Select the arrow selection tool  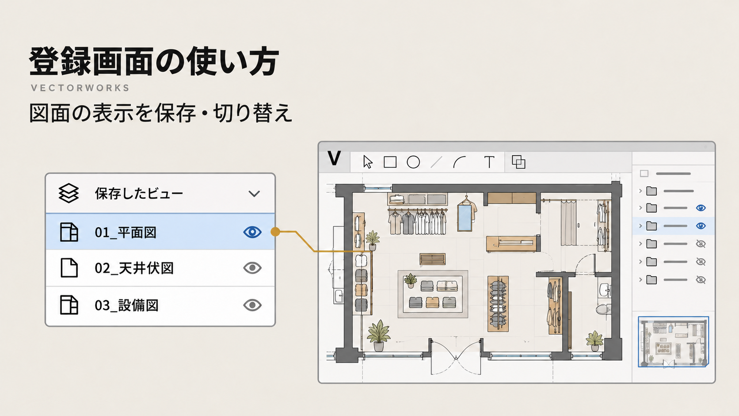(x=368, y=162)
